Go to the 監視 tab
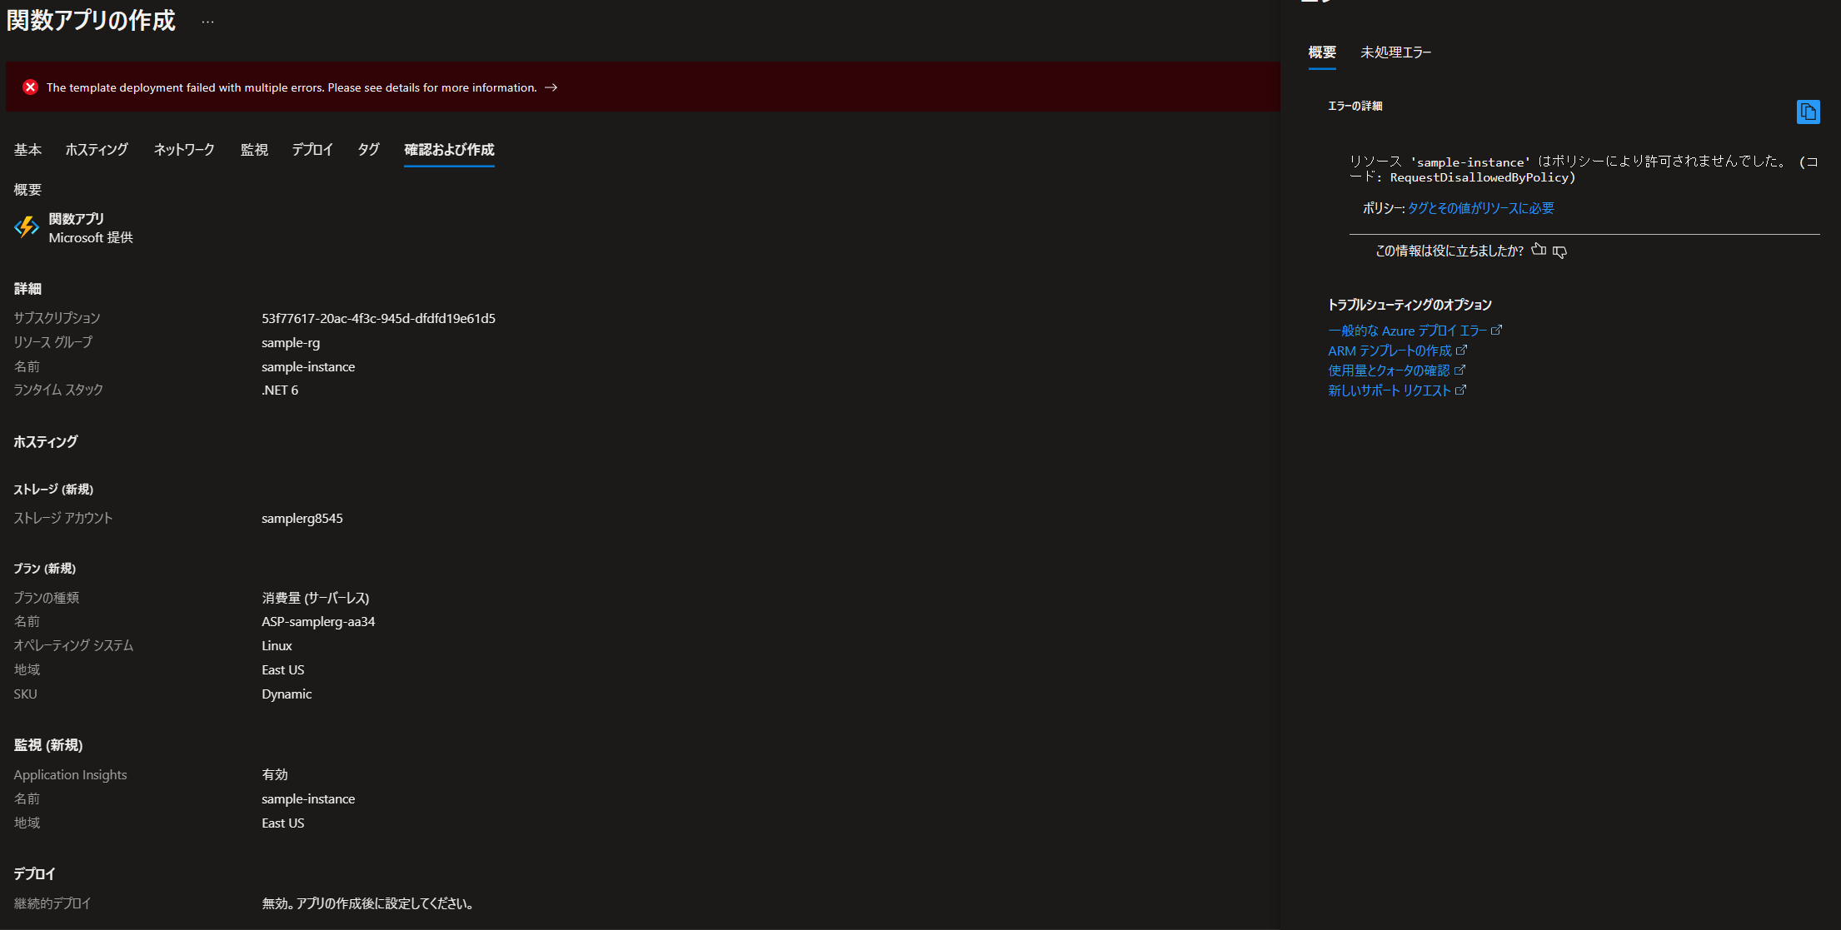Image resolution: width=1841 pixels, height=930 pixels. [x=254, y=150]
